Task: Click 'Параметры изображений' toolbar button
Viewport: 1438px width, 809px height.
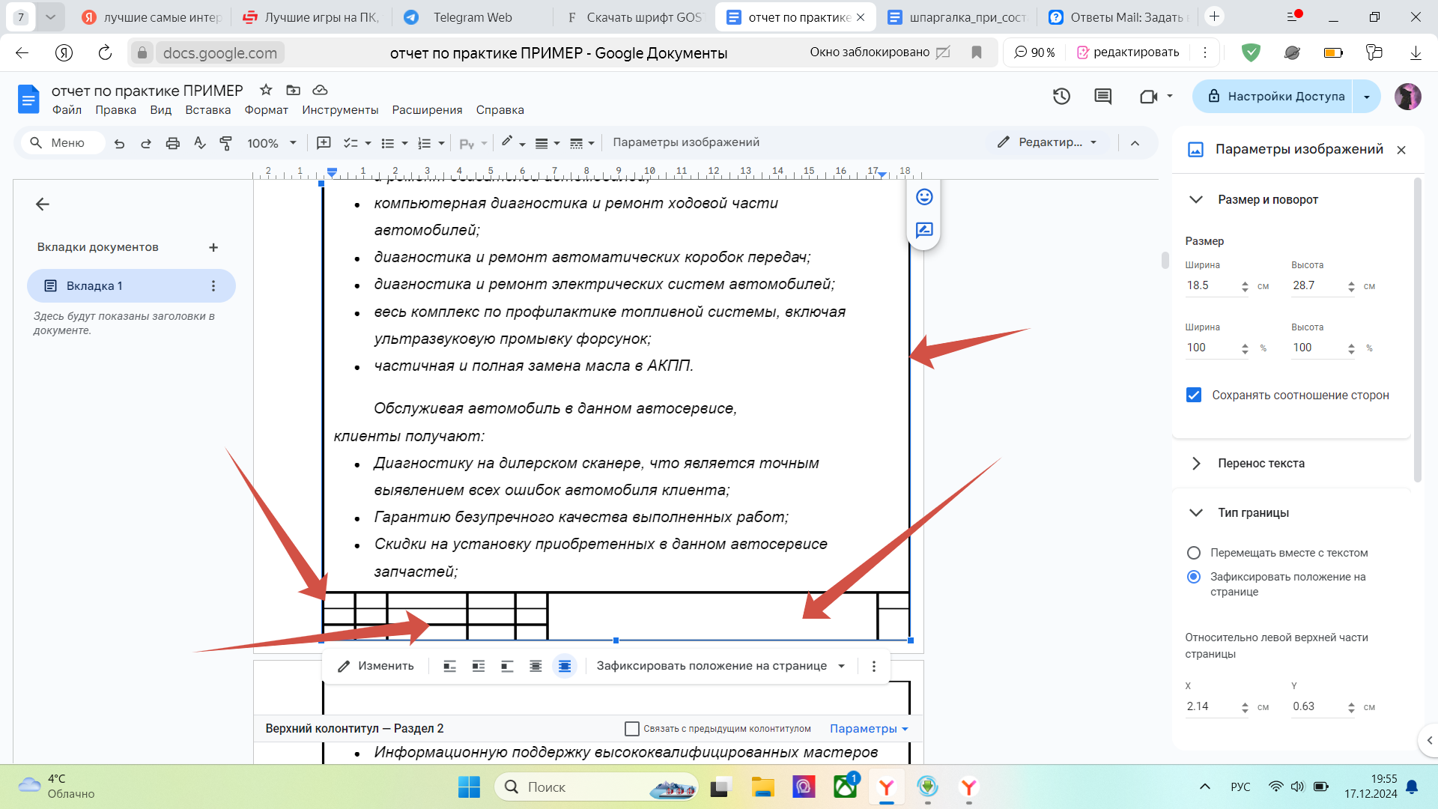Action: pos(686,142)
